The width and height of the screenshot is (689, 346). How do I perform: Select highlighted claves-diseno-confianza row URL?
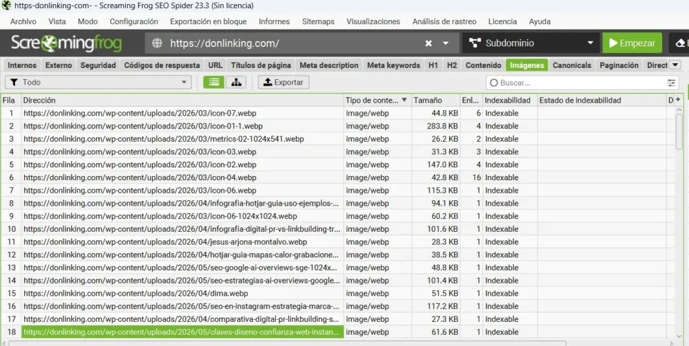(182, 332)
